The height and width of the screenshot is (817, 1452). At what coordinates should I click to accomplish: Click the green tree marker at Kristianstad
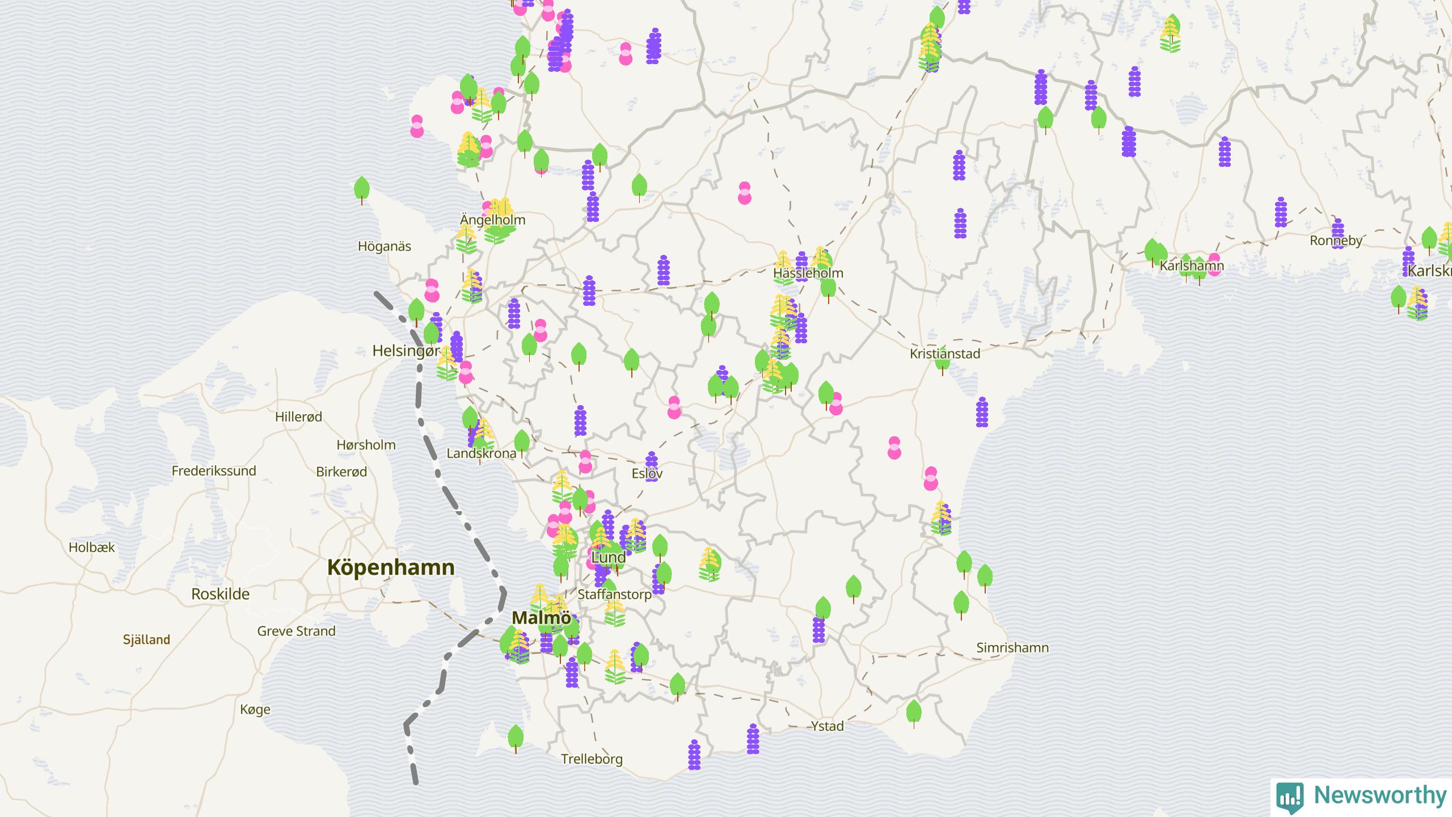click(x=943, y=361)
